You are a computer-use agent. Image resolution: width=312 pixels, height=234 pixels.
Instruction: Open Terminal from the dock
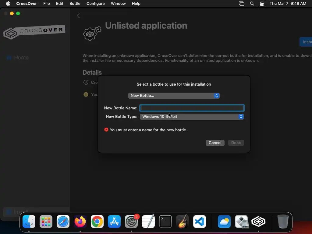165,222
